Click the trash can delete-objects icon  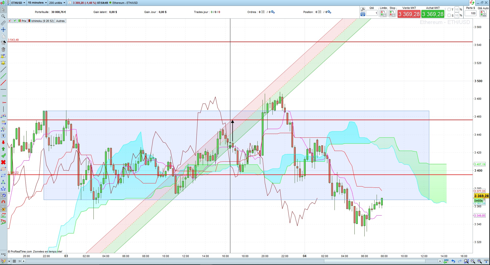pos(3,49)
